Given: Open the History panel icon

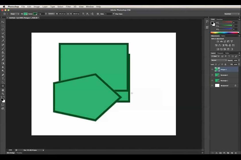Looking at the screenshot, I should click(x=207, y=21).
